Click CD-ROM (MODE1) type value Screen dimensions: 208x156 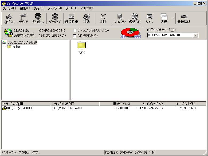tap(52, 31)
